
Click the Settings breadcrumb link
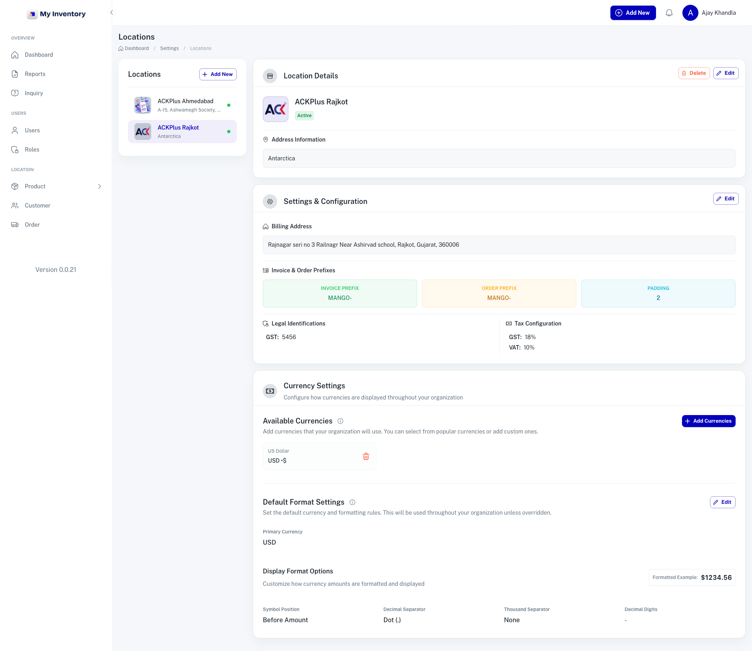pyautogui.click(x=169, y=48)
